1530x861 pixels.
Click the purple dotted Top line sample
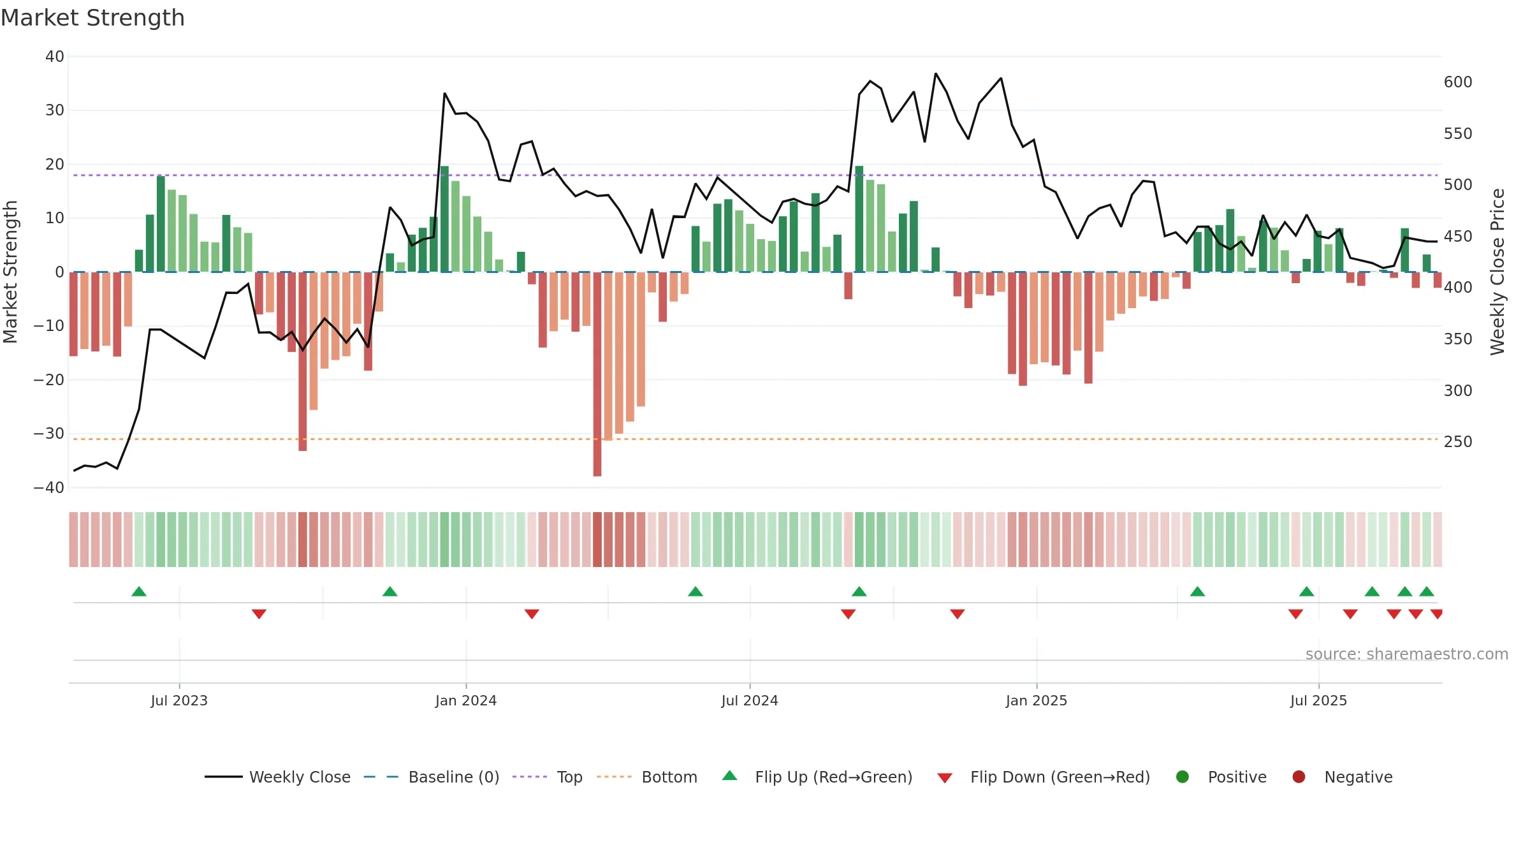pos(530,777)
